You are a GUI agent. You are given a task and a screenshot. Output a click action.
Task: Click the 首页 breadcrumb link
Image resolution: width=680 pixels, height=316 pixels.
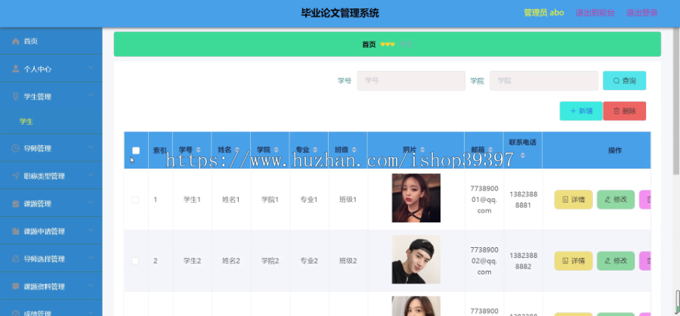pyautogui.click(x=369, y=45)
